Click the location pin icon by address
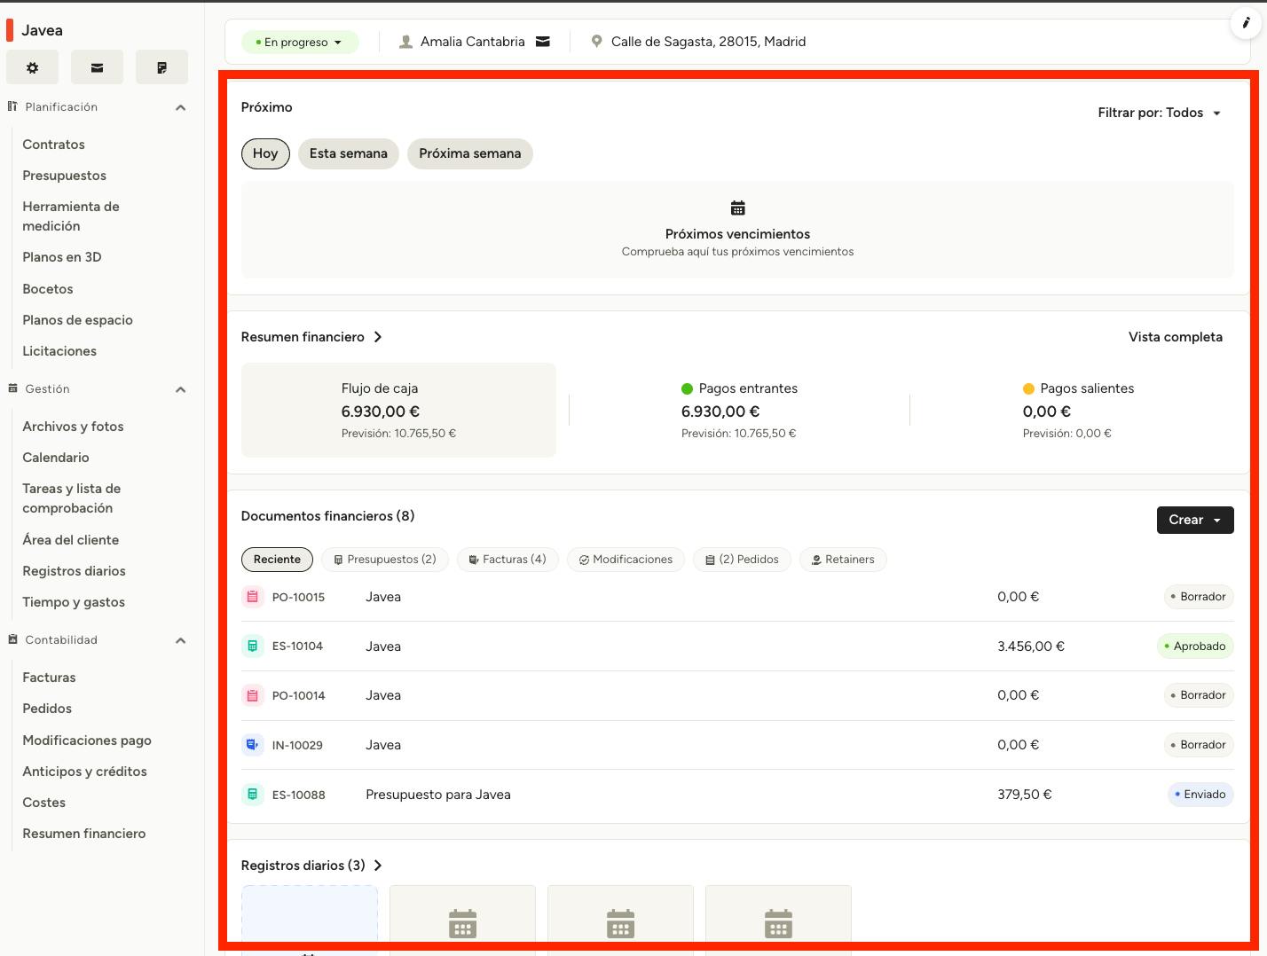Viewport: 1267px width, 956px height. 596,42
